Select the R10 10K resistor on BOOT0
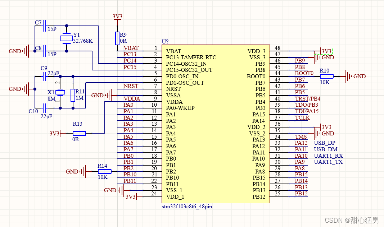 click(327, 76)
